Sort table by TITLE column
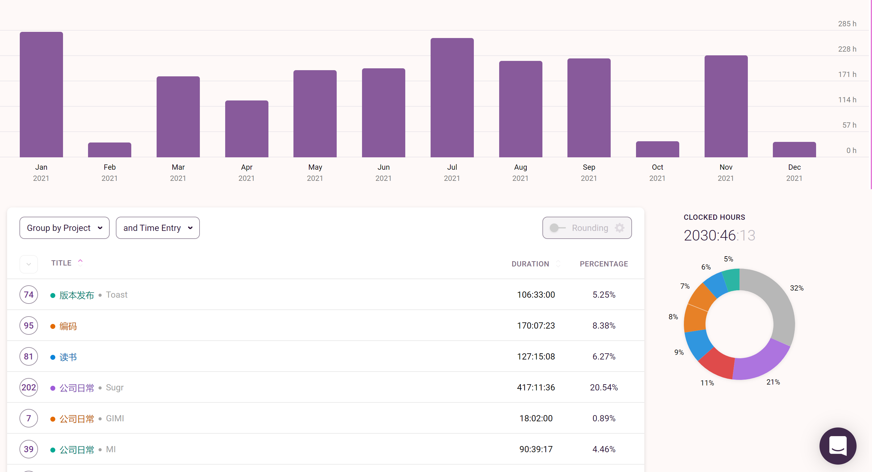Image resolution: width=872 pixels, height=472 pixels. pos(67,263)
